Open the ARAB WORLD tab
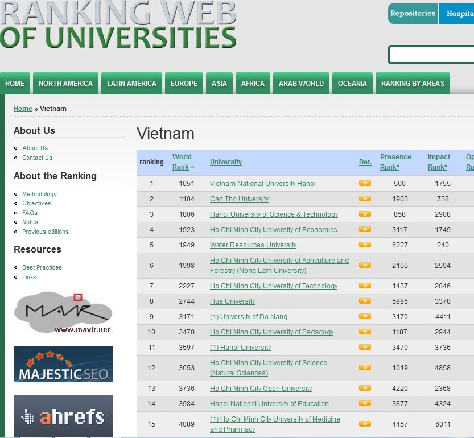This screenshot has width=474, height=438. tap(301, 84)
